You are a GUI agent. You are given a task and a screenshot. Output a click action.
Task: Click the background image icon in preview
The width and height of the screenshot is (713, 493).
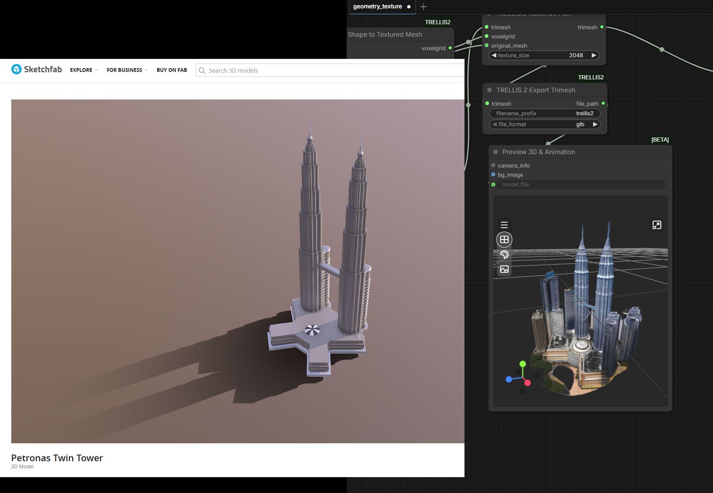pos(504,269)
